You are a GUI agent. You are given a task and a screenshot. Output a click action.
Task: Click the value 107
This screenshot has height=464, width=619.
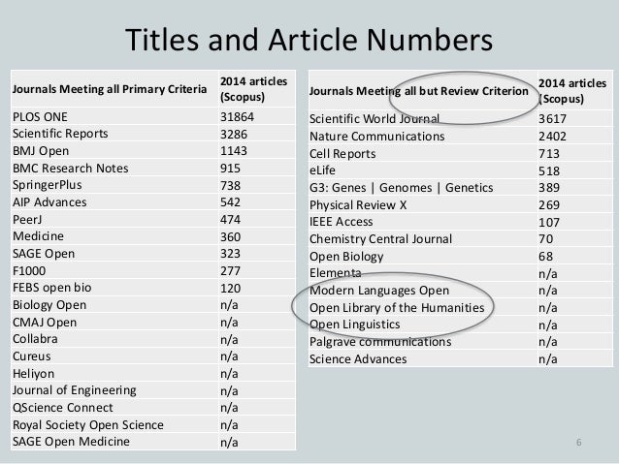pos(549,223)
